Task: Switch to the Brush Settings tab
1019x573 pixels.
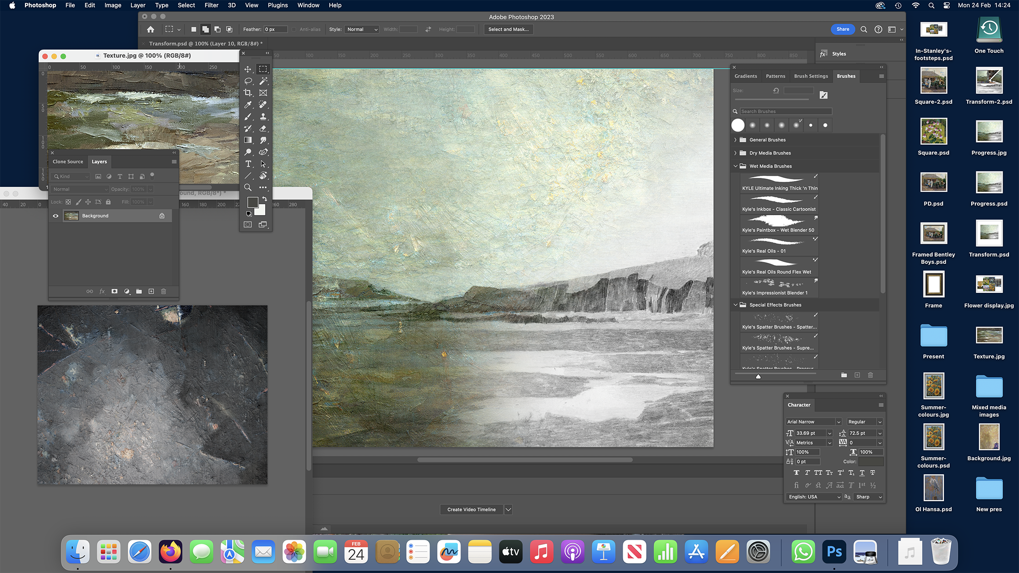Action: (x=811, y=76)
